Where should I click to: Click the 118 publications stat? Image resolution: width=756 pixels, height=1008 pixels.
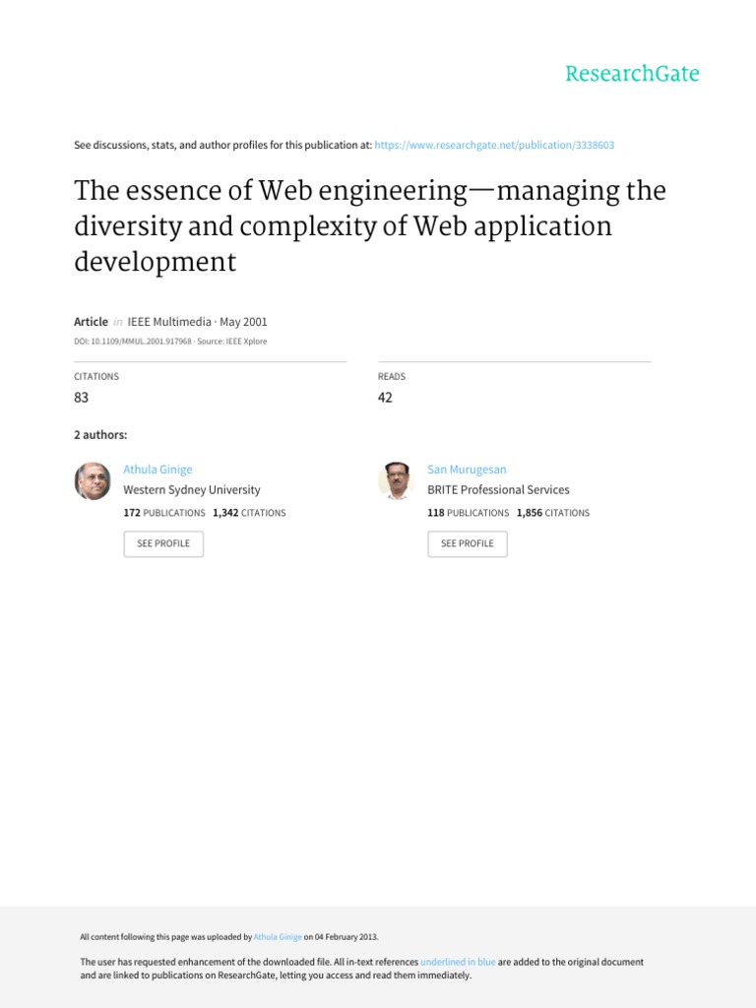click(x=468, y=513)
